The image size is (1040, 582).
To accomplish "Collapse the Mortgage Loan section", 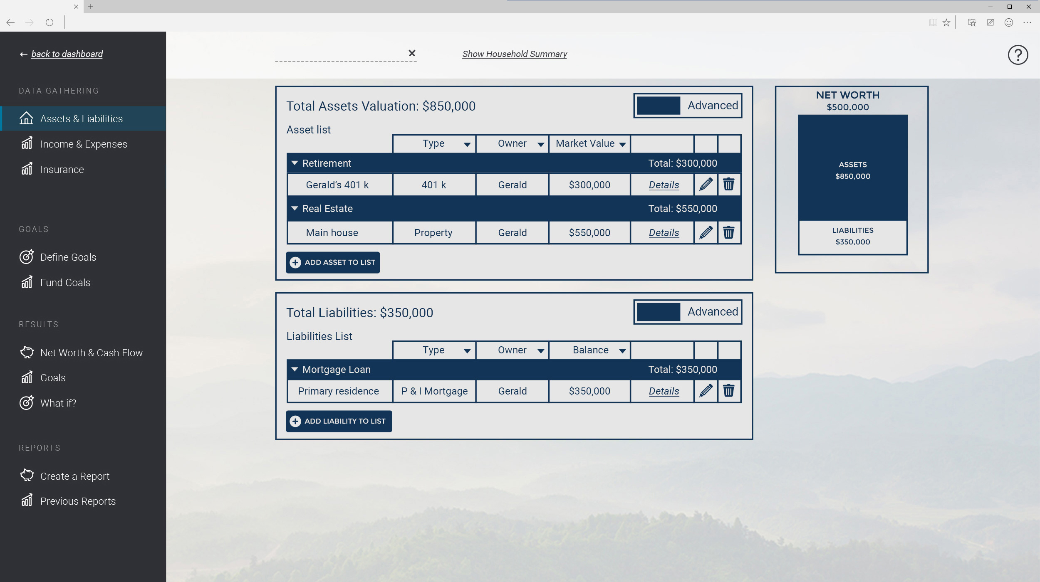I will 295,369.
